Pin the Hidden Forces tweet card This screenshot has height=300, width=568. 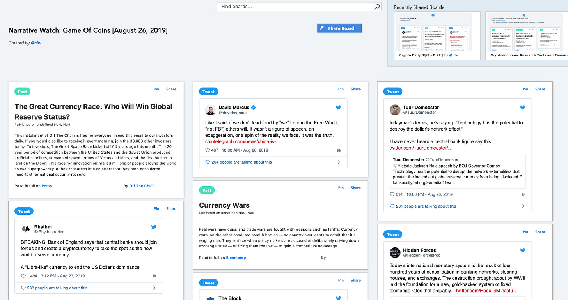(x=525, y=232)
